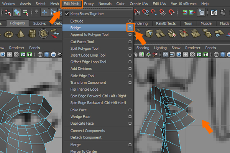Open the Assets menu
Image resolution: width=230 pixels, height=153 pixels.
click(25, 4)
